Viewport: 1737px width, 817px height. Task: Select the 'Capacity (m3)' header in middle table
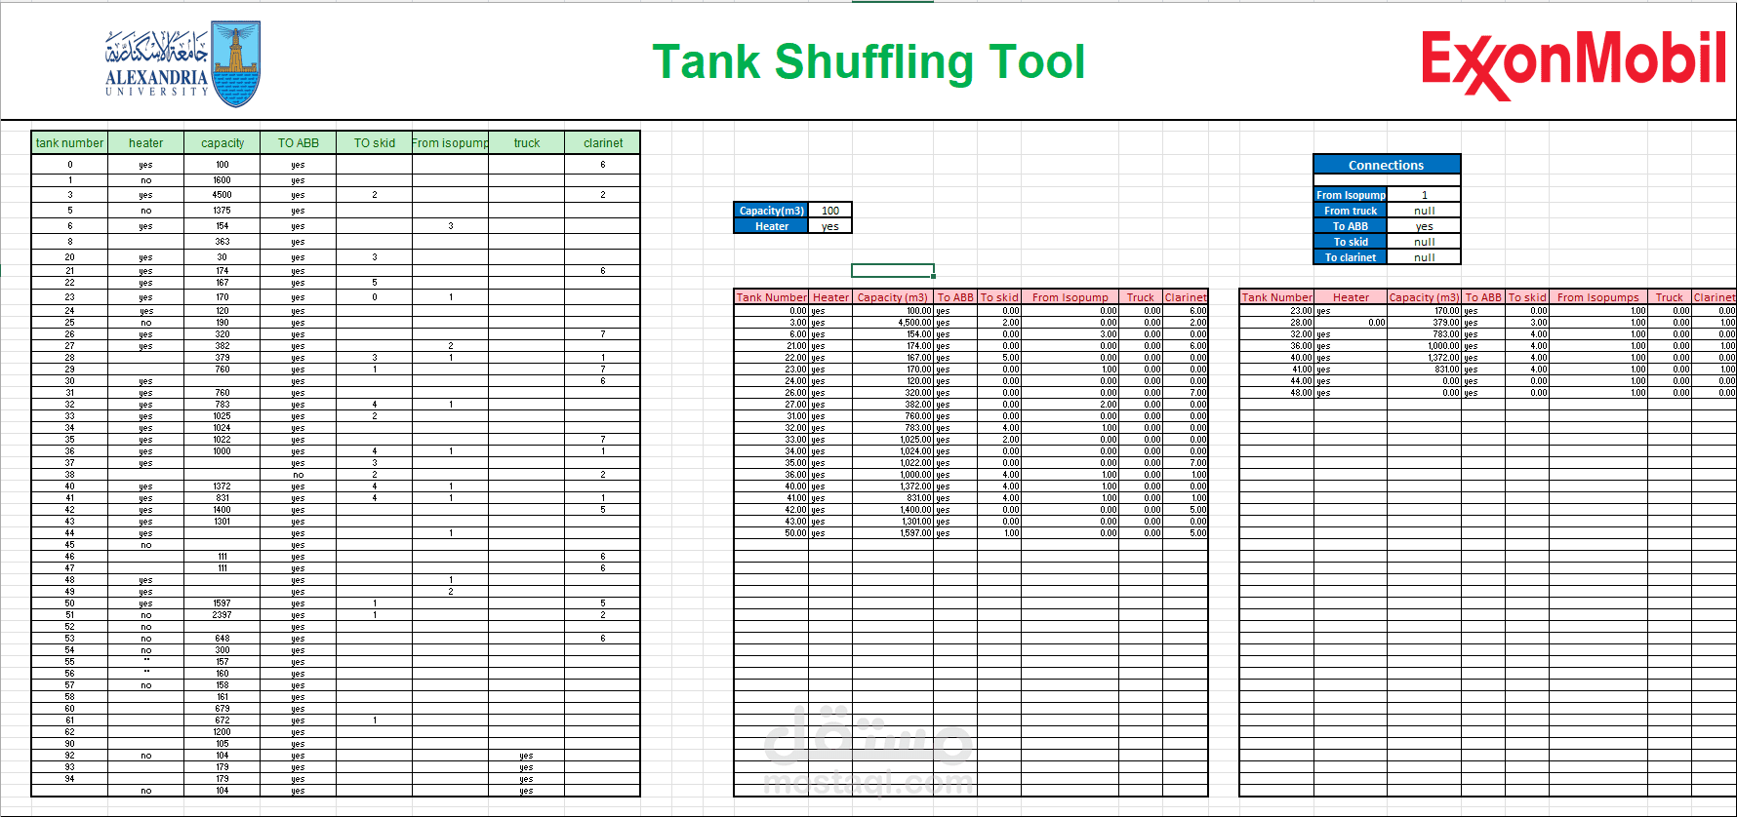tap(892, 297)
